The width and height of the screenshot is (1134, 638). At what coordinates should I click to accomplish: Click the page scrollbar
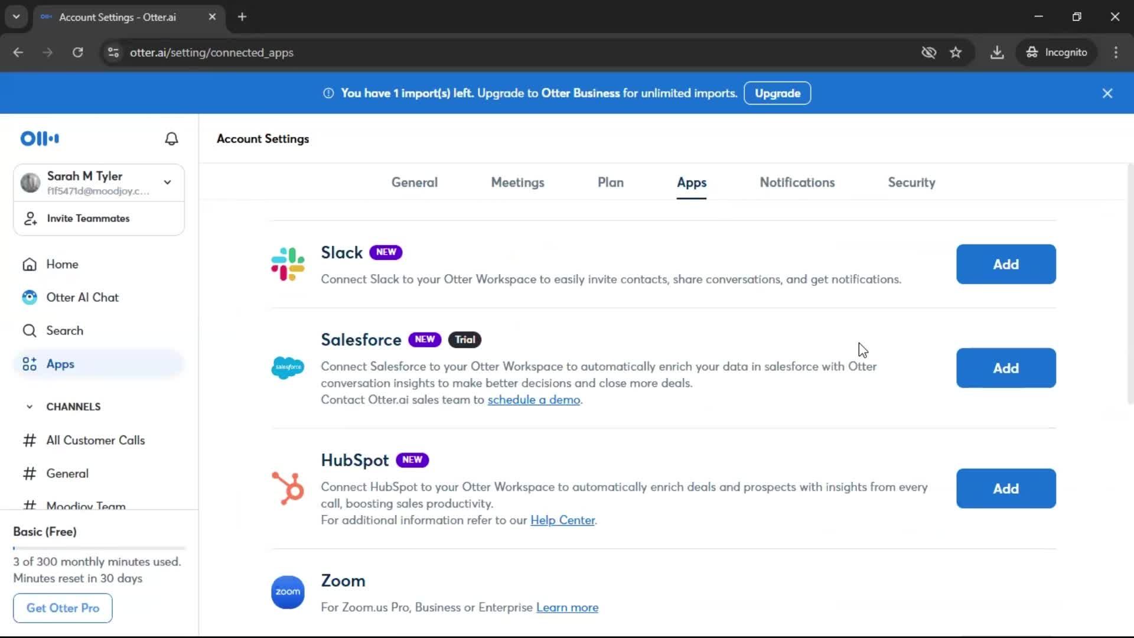[1130, 284]
